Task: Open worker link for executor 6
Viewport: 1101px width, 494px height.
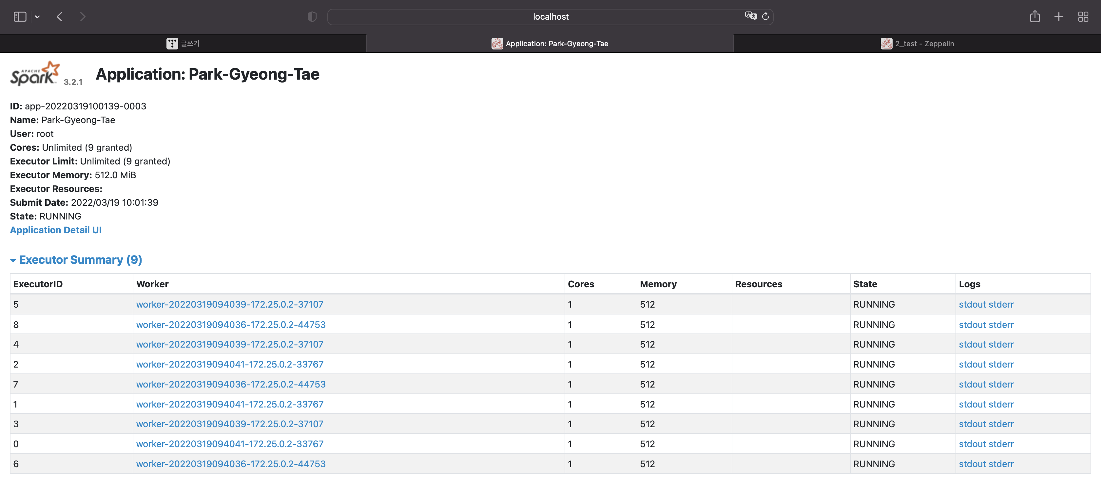Action: tap(231, 464)
